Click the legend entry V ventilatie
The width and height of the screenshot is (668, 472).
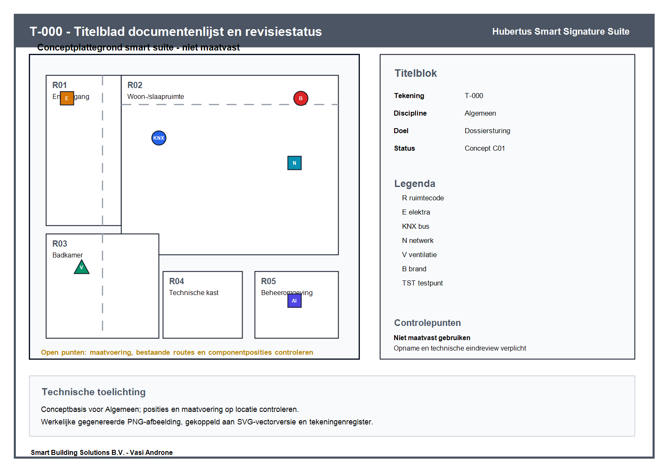pyautogui.click(x=419, y=255)
